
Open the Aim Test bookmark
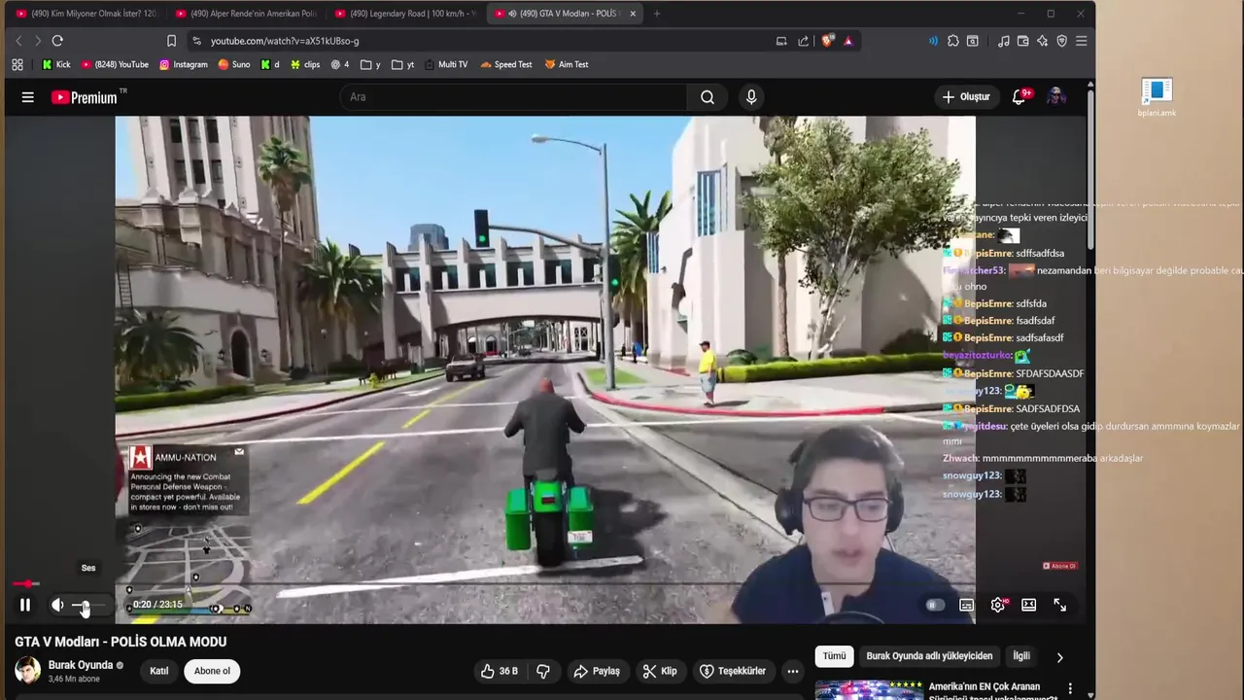coord(567,64)
